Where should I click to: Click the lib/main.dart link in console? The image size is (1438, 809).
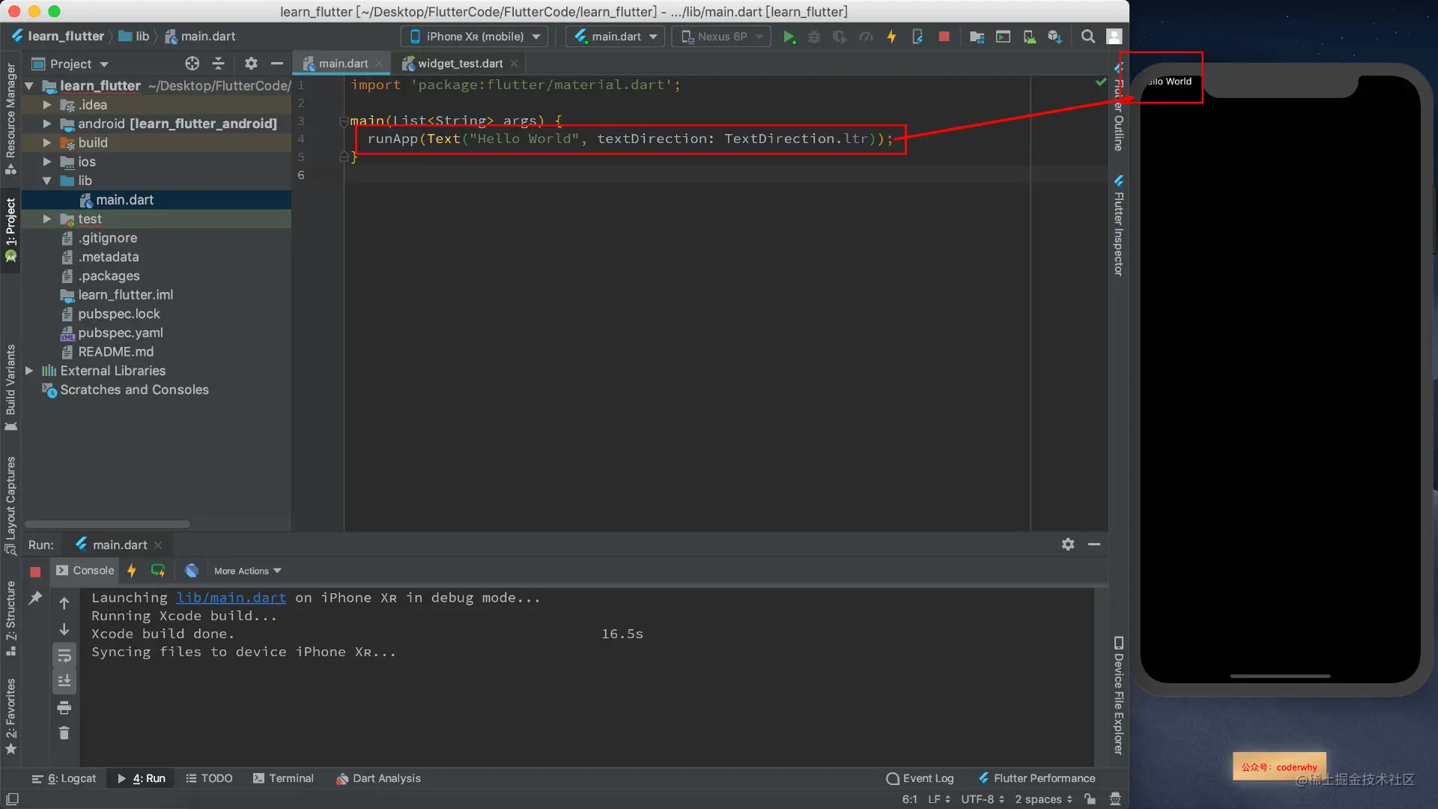(x=231, y=598)
